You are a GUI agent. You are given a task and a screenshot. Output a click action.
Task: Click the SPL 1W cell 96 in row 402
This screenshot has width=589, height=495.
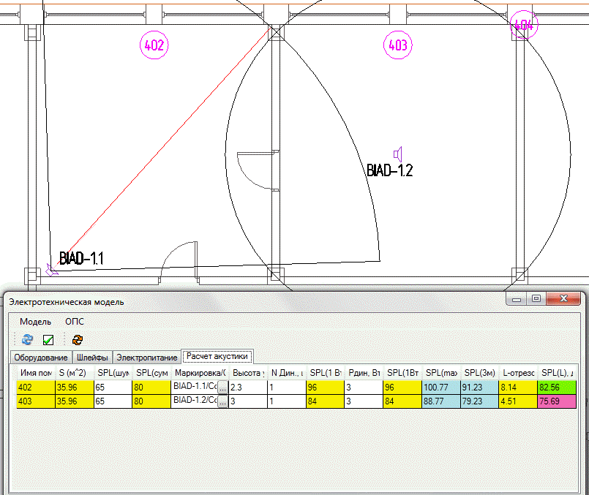pyautogui.click(x=325, y=388)
